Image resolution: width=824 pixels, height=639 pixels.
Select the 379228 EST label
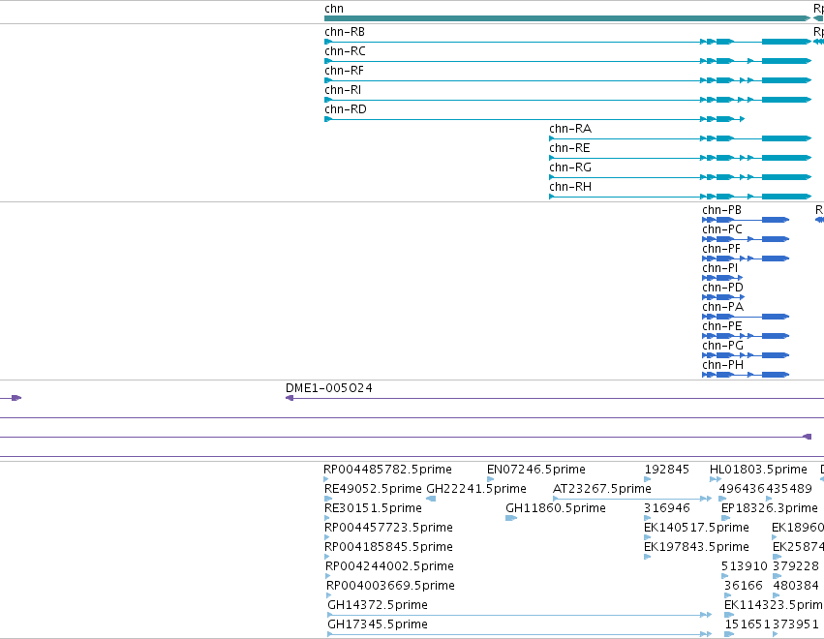[x=796, y=566]
